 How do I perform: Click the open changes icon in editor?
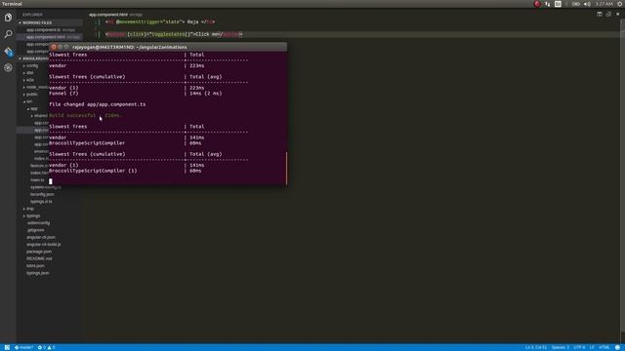[608, 14]
